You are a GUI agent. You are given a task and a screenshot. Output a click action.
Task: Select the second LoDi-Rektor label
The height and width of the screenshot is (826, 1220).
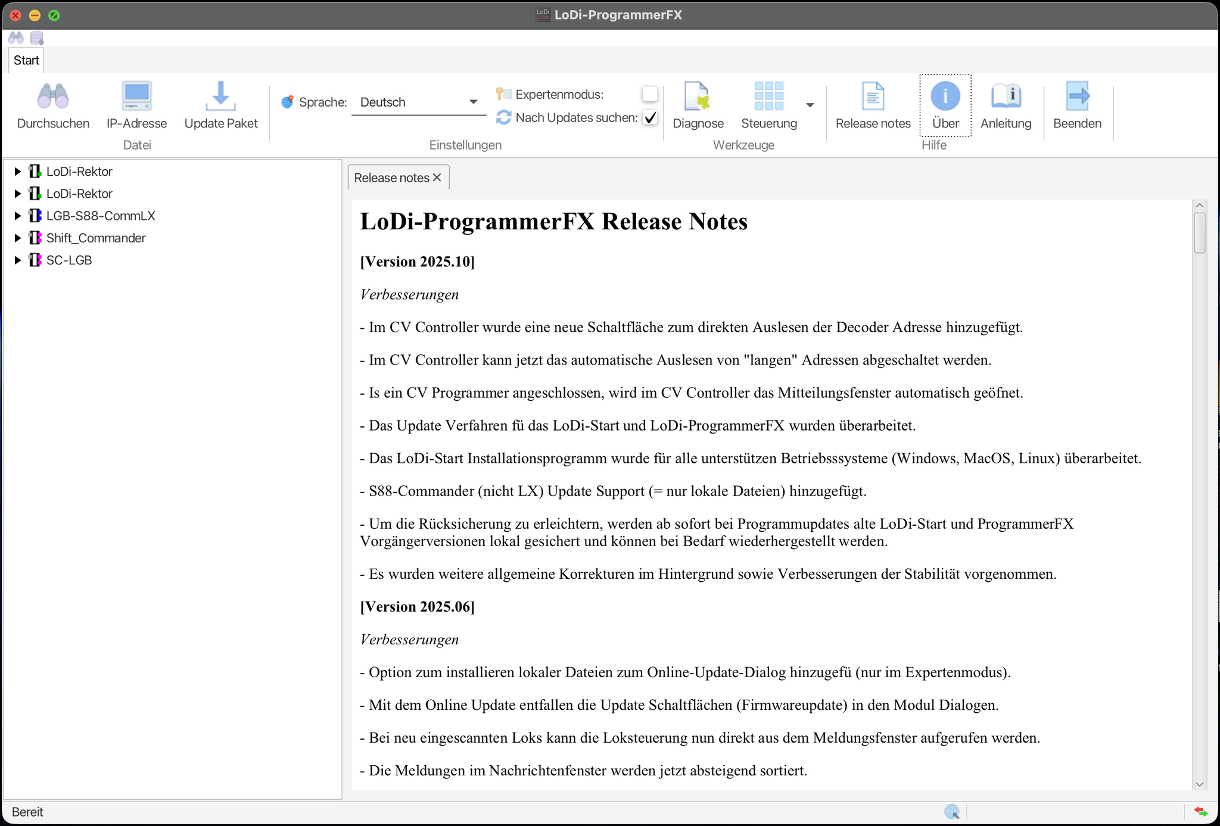[79, 194]
